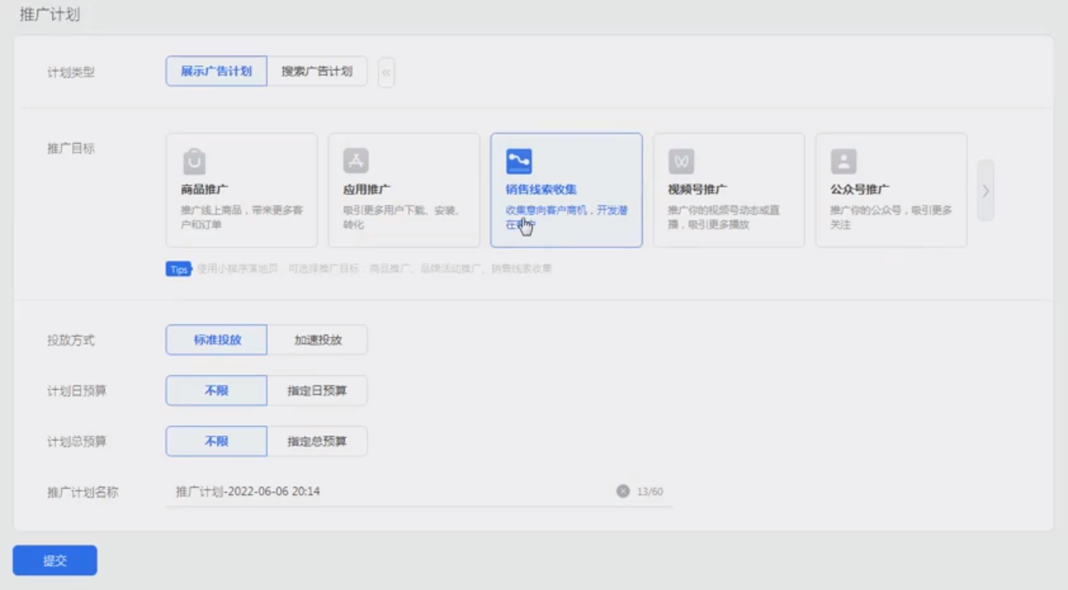Click the 推广计划 page heading
The height and width of the screenshot is (590, 1068).
point(50,14)
